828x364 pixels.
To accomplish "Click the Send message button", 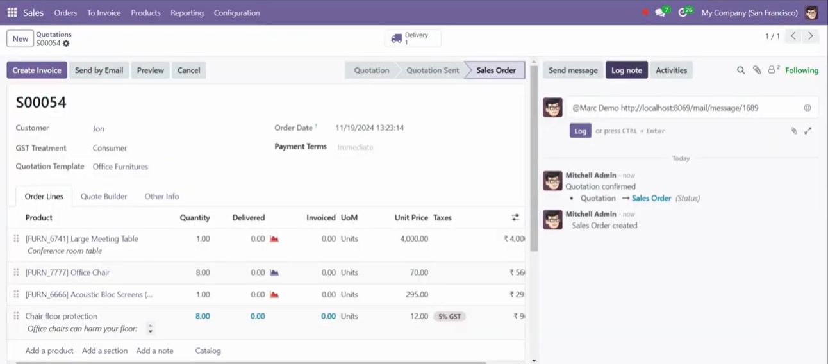I will (573, 70).
